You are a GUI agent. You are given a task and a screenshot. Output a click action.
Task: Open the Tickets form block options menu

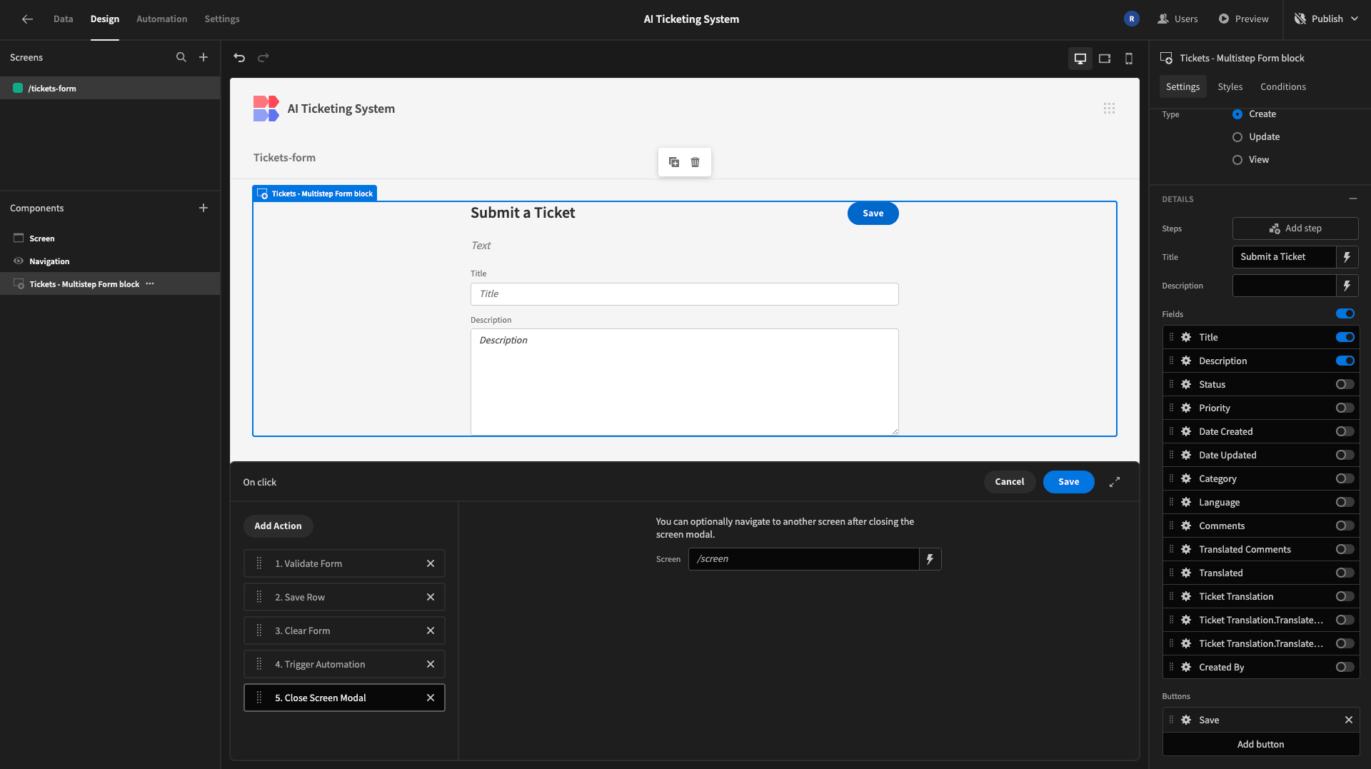pyautogui.click(x=150, y=284)
